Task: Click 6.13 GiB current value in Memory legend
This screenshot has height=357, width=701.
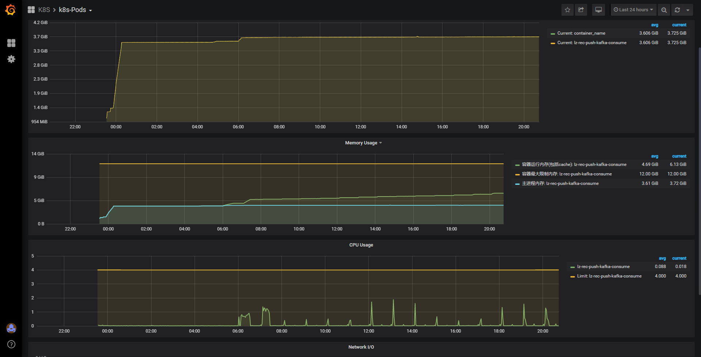Action: pyautogui.click(x=678, y=164)
